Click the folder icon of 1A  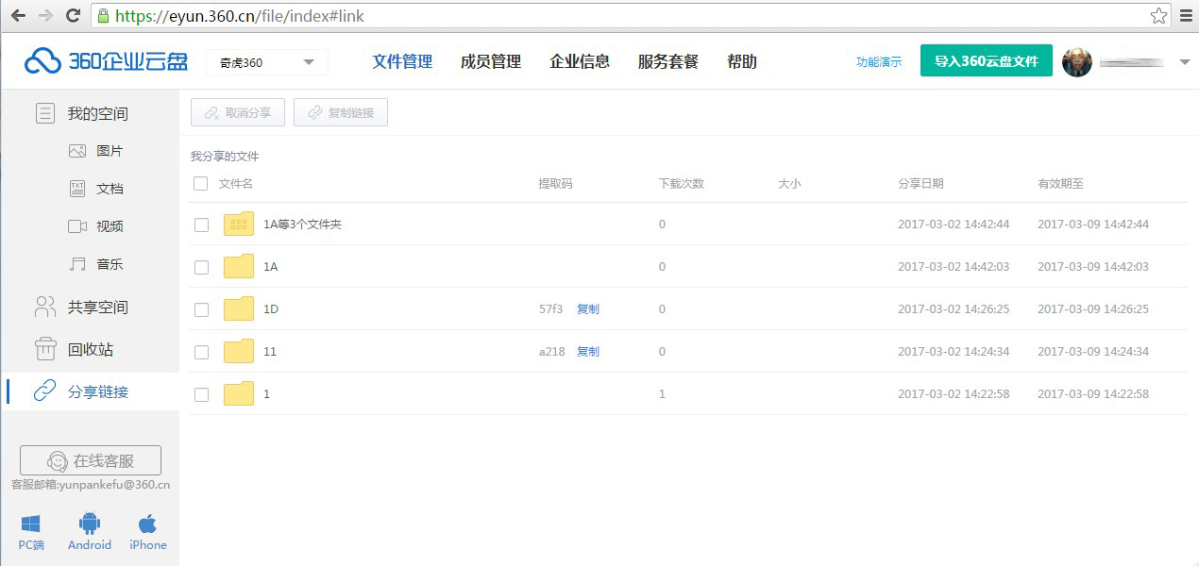(239, 266)
